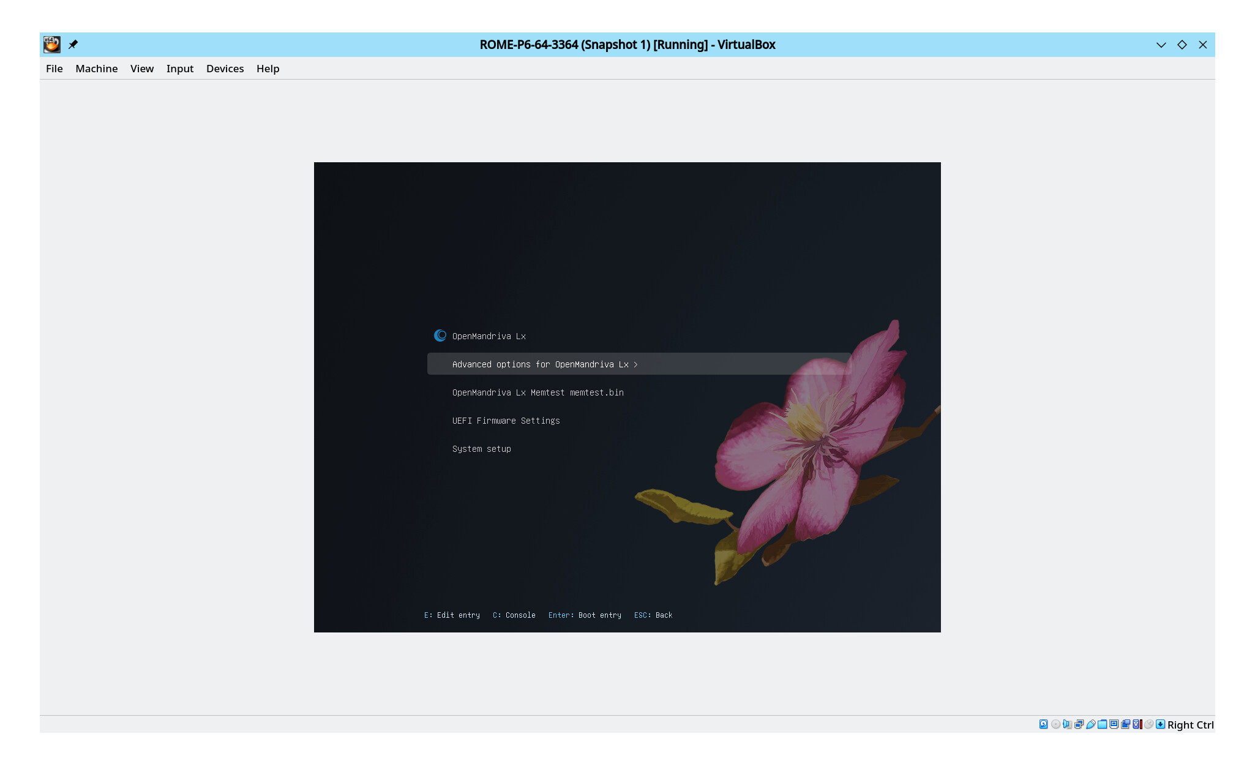Image resolution: width=1255 pixels, height=780 pixels.
Task: Click the optical disc status icon
Action: coord(1055,724)
